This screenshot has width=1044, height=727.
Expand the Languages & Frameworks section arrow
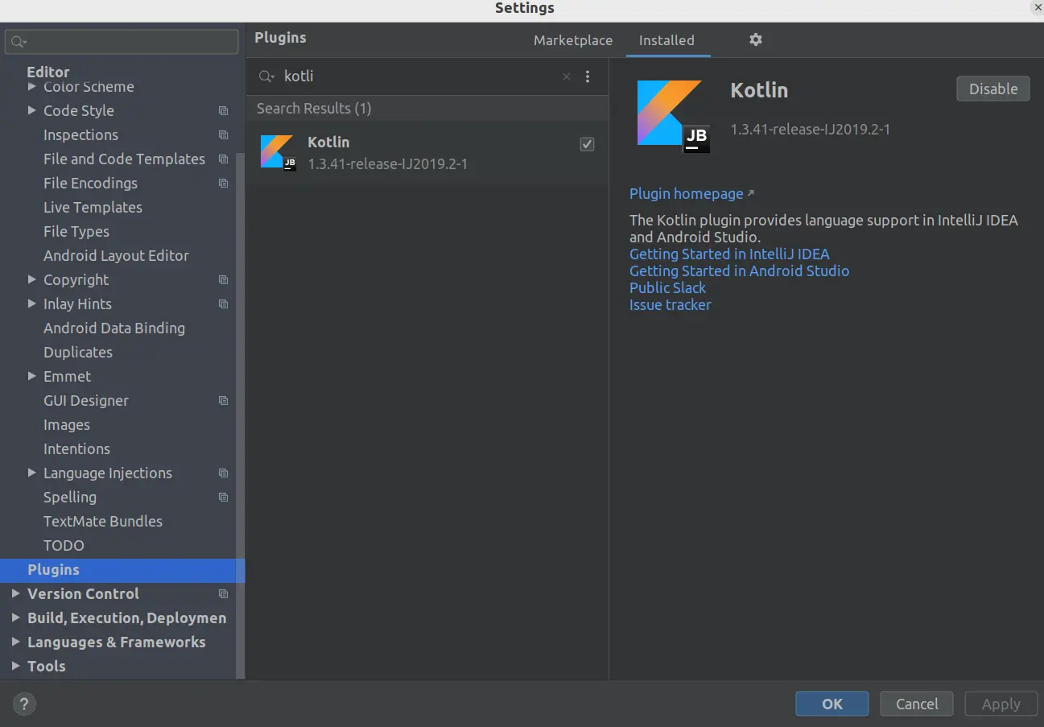point(16,642)
